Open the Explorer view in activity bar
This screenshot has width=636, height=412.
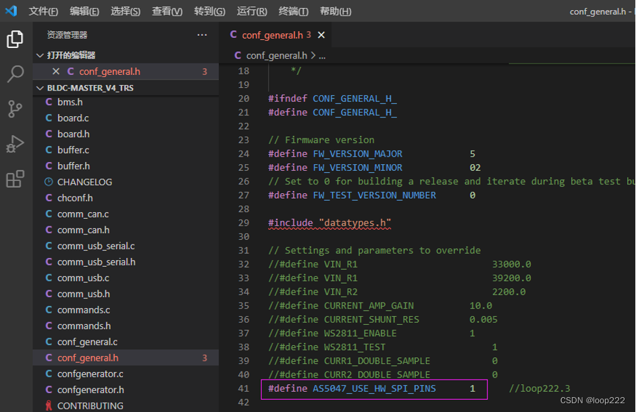click(x=15, y=40)
